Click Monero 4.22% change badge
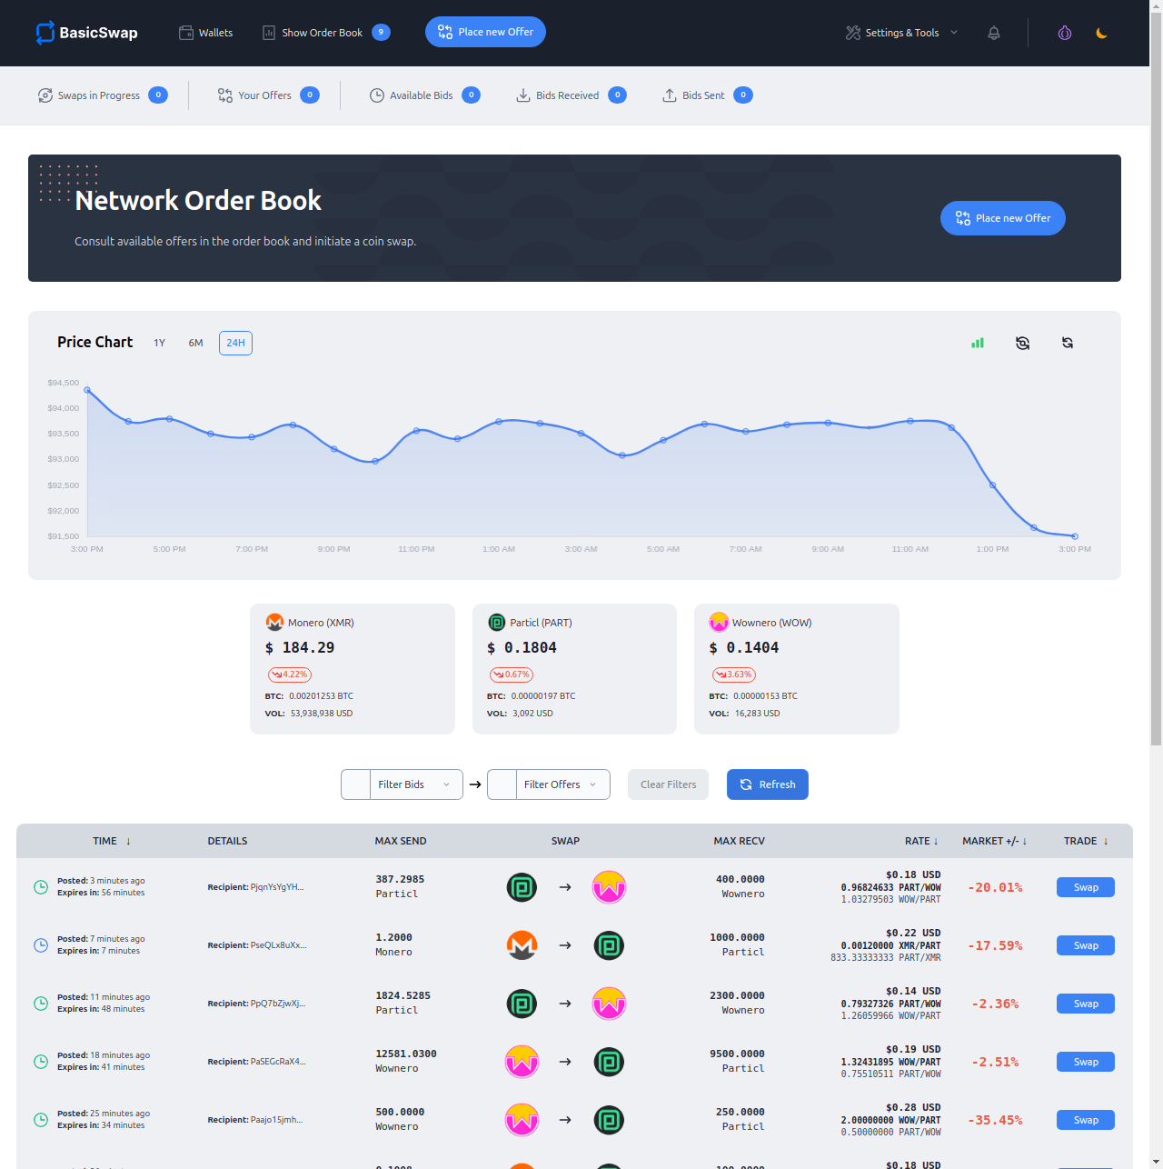Image resolution: width=1163 pixels, height=1169 pixels. (x=289, y=674)
